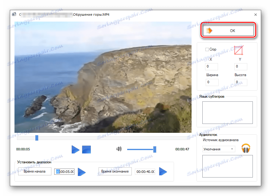Stop the video playback
Screen dimensions: 271x196
[x=87, y=149]
